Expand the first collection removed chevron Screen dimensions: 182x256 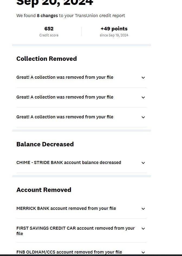pyautogui.click(x=143, y=78)
